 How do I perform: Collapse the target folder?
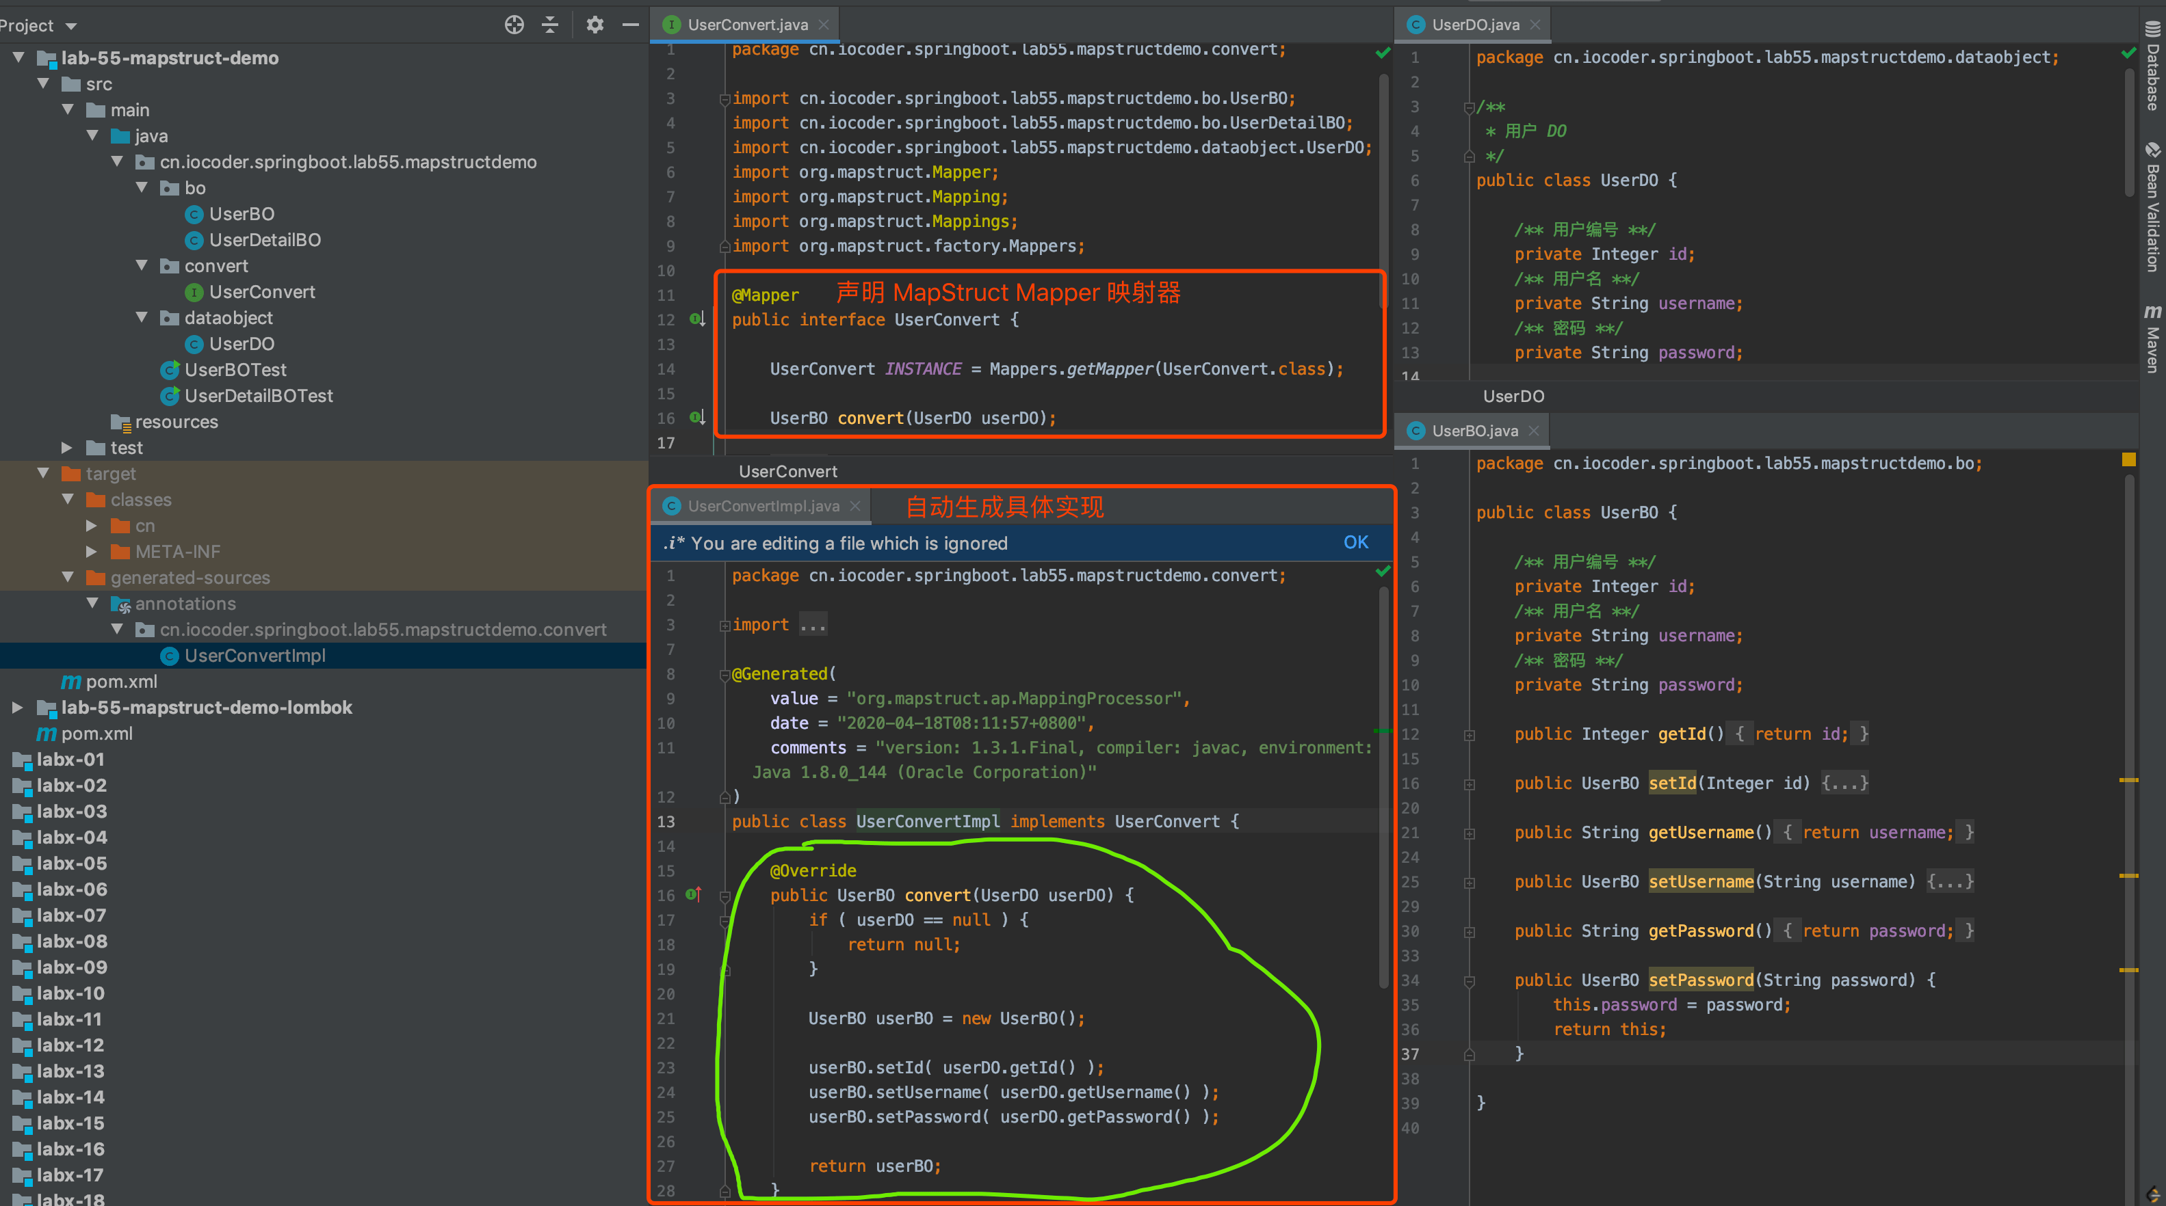[x=44, y=474]
